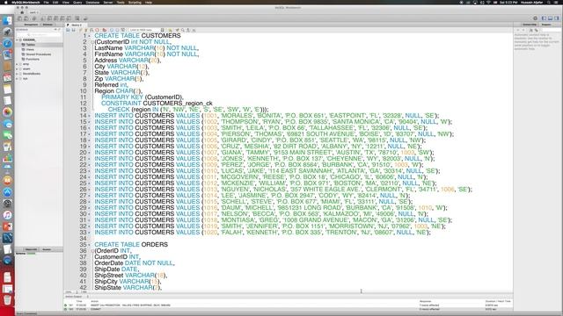Toggle the right sidebar panel visibility

(557, 18)
